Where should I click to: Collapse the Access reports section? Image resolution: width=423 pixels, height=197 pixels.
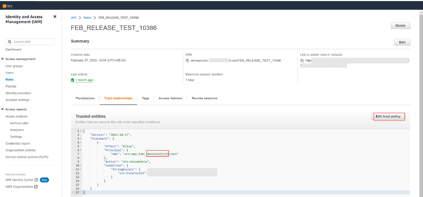coord(3,109)
